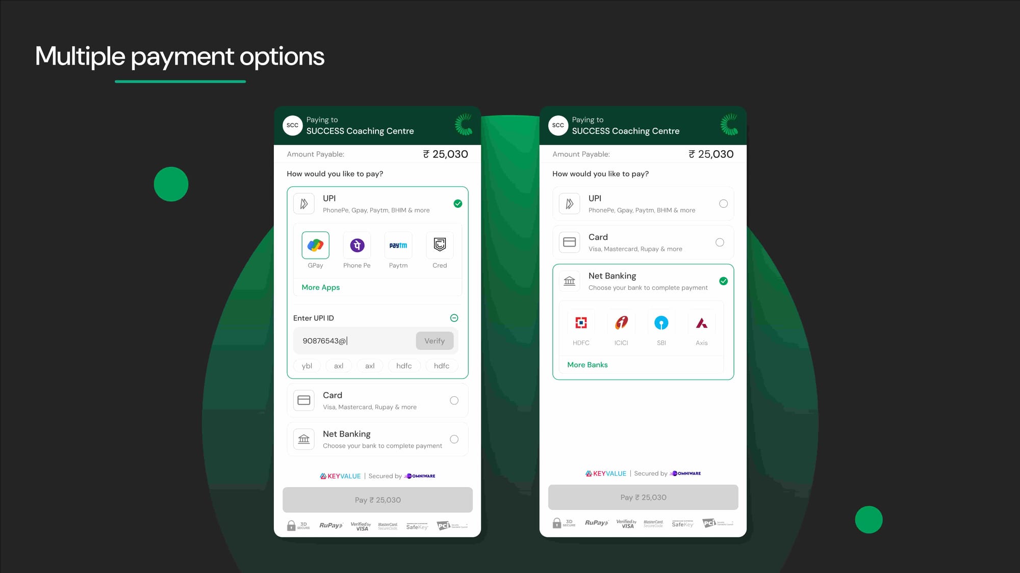The height and width of the screenshot is (573, 1020).
Task: Select UPI payment radio button
Action: 723,204
